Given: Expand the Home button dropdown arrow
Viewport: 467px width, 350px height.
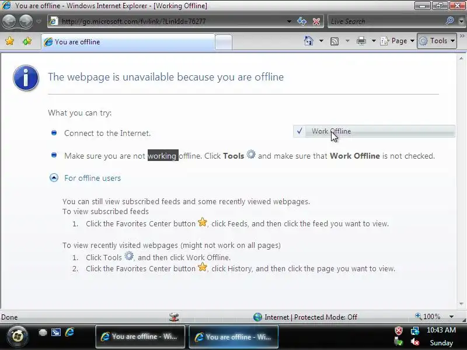Looking at the screenshot, I should pos(321,41).
